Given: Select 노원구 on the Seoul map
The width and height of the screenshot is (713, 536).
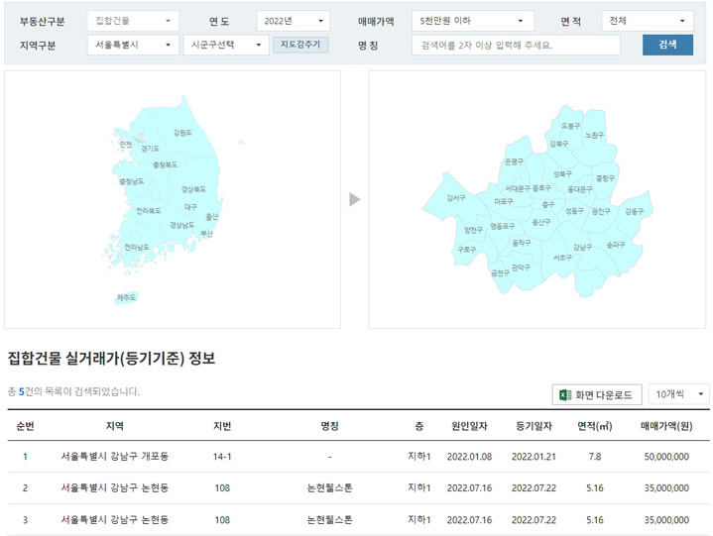Looking at the screenshot, I should click(594, 135).
